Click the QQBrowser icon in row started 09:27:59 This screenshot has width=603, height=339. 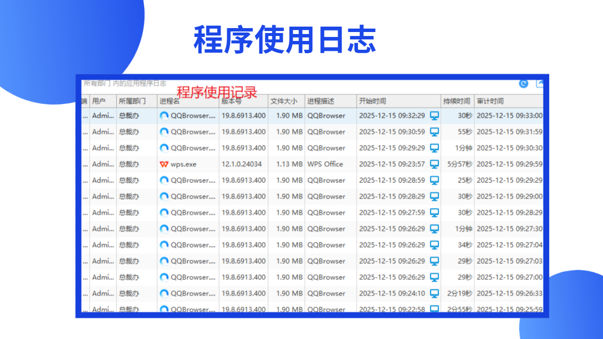pyautogui.click(x=164, y=213)
